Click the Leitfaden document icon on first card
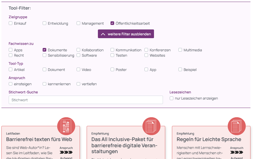The height and width of the screenshot is (159, 253). pos(66,126)
